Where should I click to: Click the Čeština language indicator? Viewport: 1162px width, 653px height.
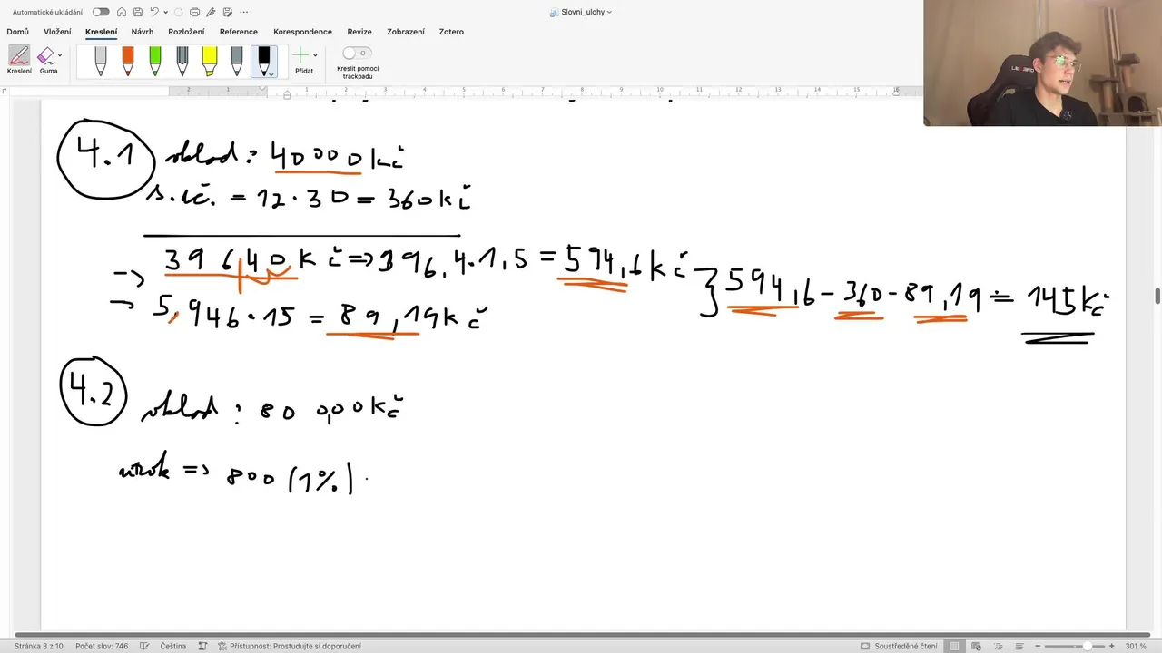coord(173,646)
